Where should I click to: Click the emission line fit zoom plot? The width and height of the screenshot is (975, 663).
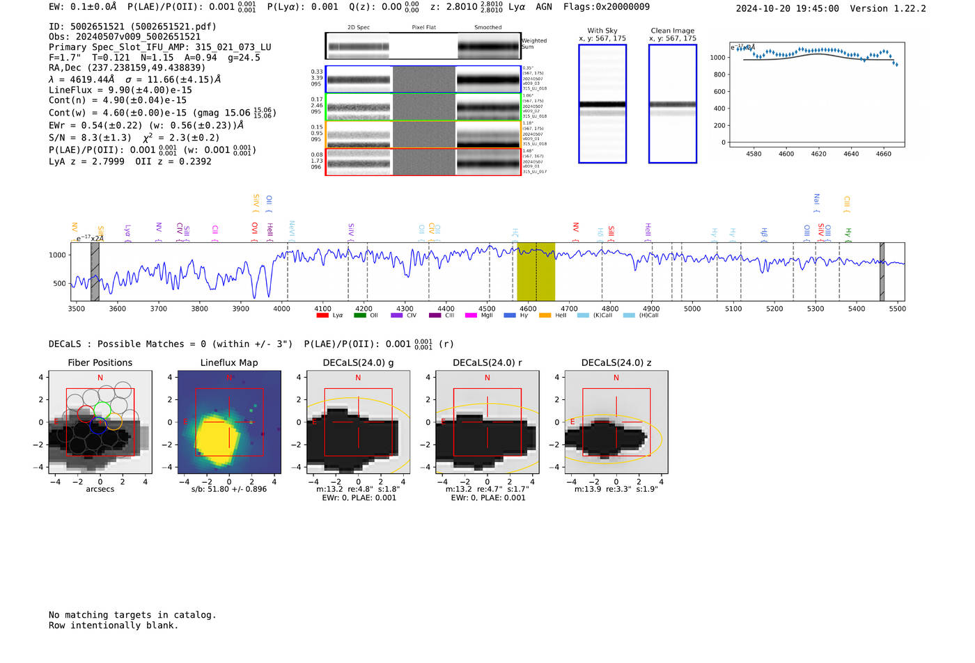pyautogui.click(x=816, y=94)
